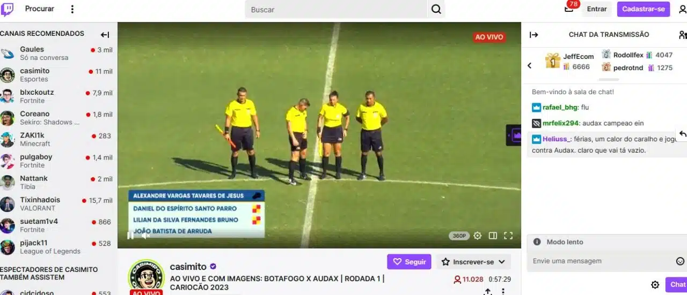Open the notifications inbox with 78 badge
The image size is (687, 295).
click(569, 9)
